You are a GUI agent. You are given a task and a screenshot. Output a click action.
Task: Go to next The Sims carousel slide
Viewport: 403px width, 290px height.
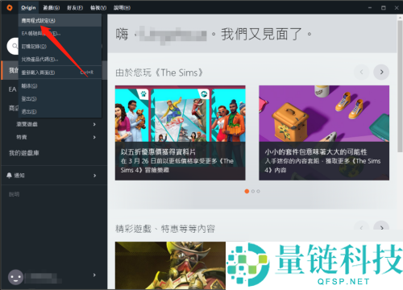(381, 72)
